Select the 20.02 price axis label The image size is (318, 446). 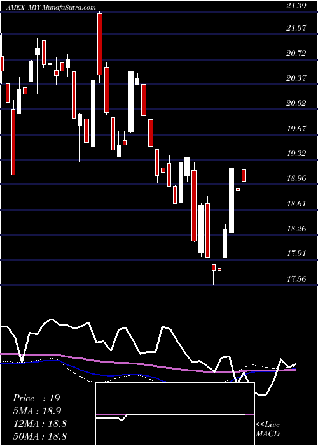(296, 103)
